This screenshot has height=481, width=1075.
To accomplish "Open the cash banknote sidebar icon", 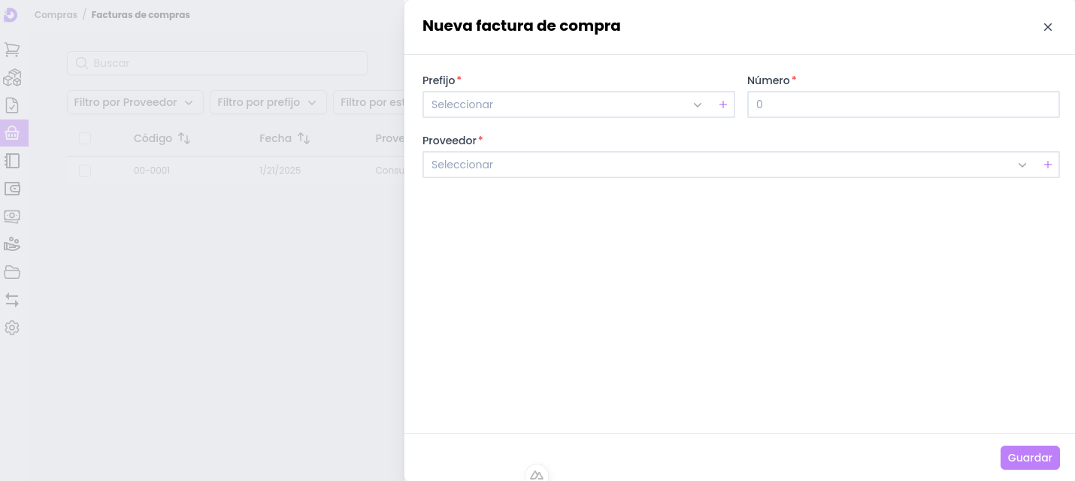I will (12, 216).
